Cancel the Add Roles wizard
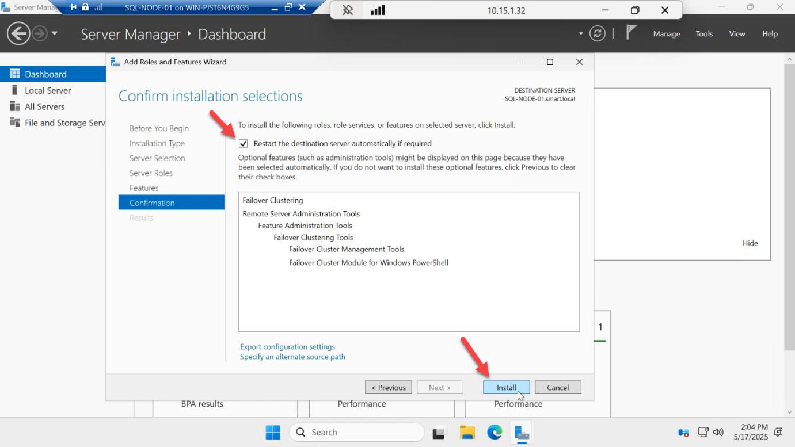The image size is (795, 447). (x=558, y=388)
